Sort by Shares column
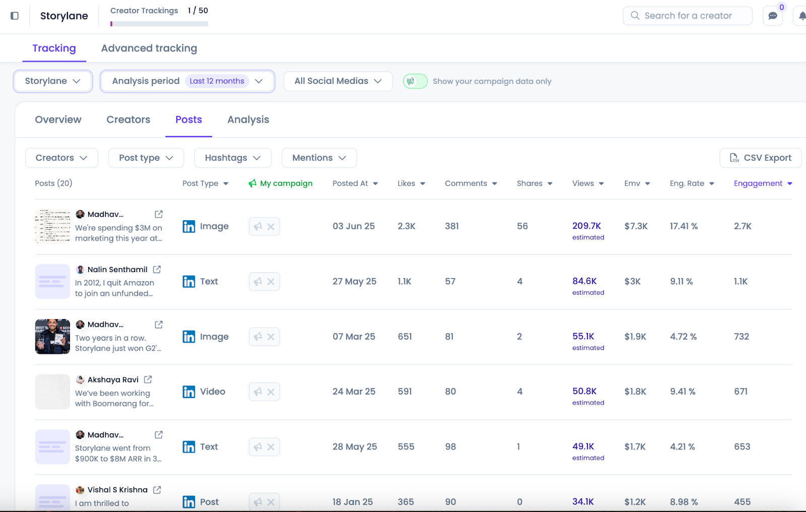 (535, 183)
